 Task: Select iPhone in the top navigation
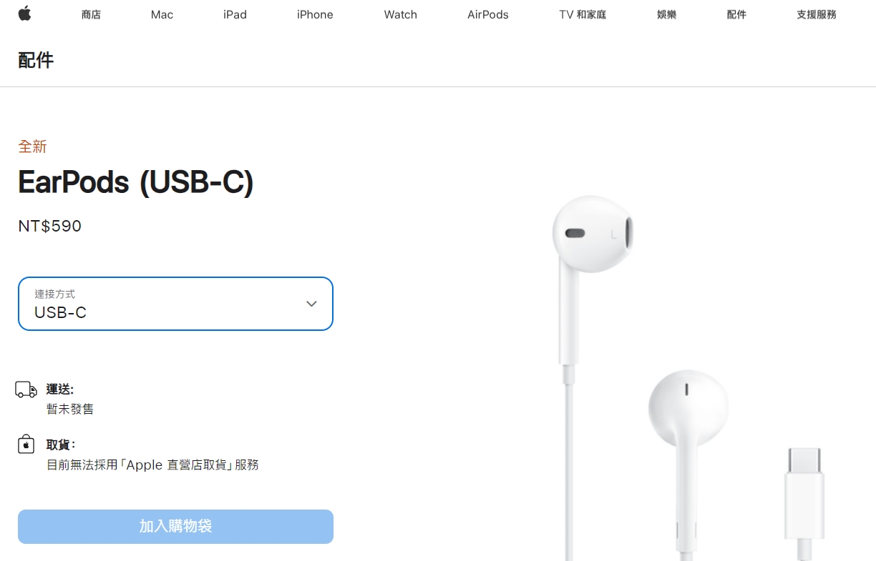pyautogui.click(x=315, y=14)
